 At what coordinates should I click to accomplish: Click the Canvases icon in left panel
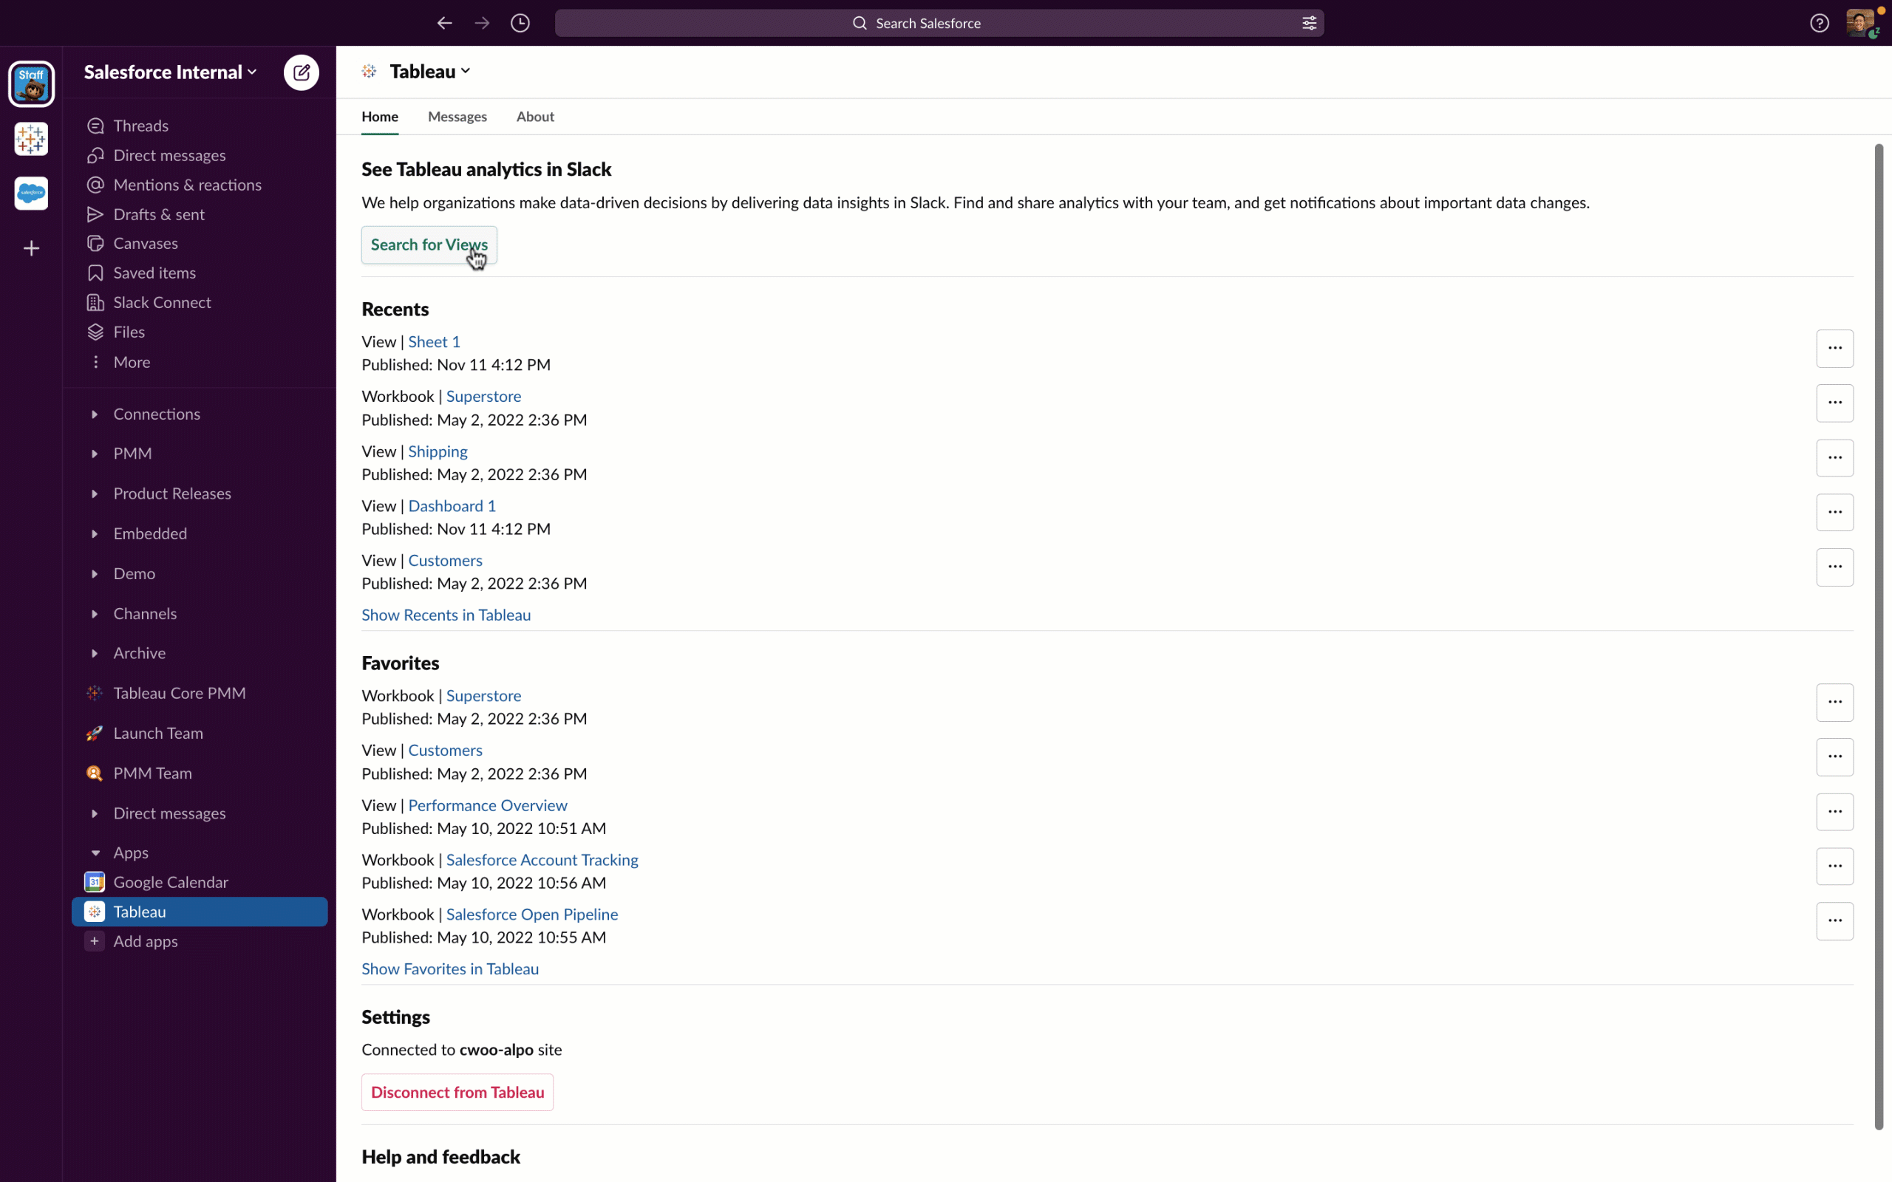pos(95,242)
